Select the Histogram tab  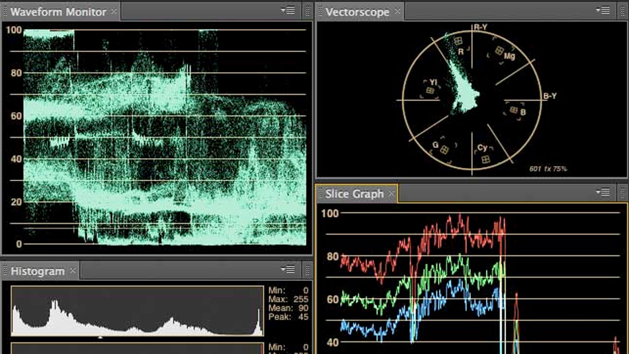[40, 271]
